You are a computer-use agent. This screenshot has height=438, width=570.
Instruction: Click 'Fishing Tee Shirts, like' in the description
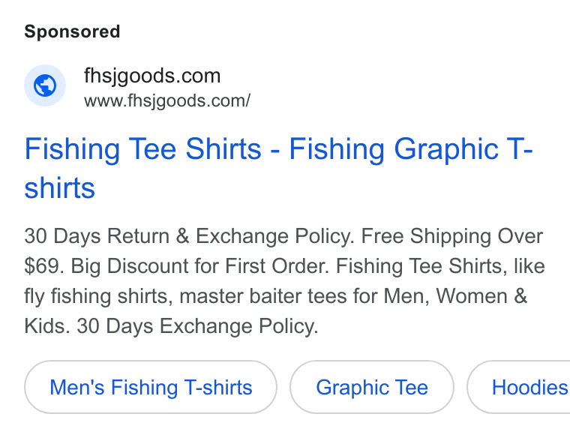(440, 265)
